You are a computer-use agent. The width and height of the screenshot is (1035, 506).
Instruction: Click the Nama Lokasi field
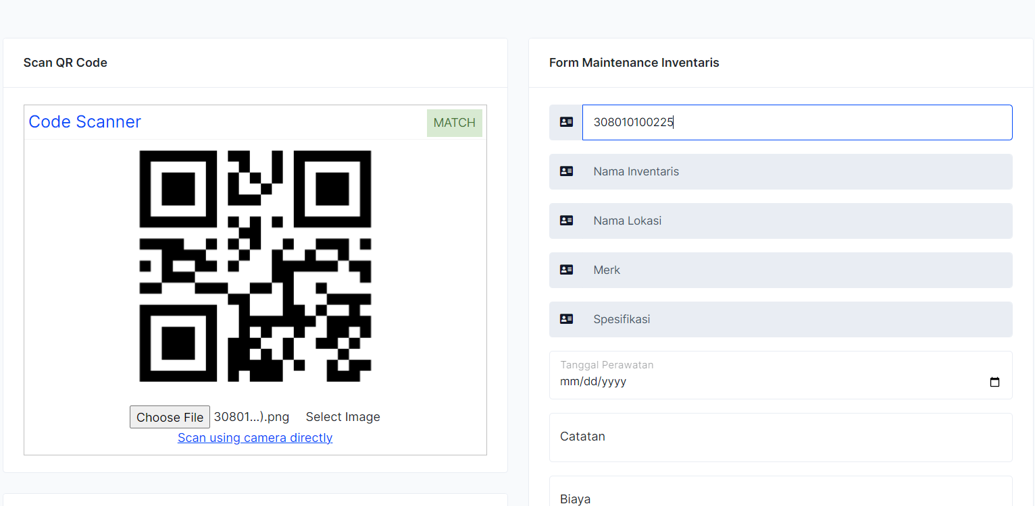pyautogui.click(x=797, y=221)
